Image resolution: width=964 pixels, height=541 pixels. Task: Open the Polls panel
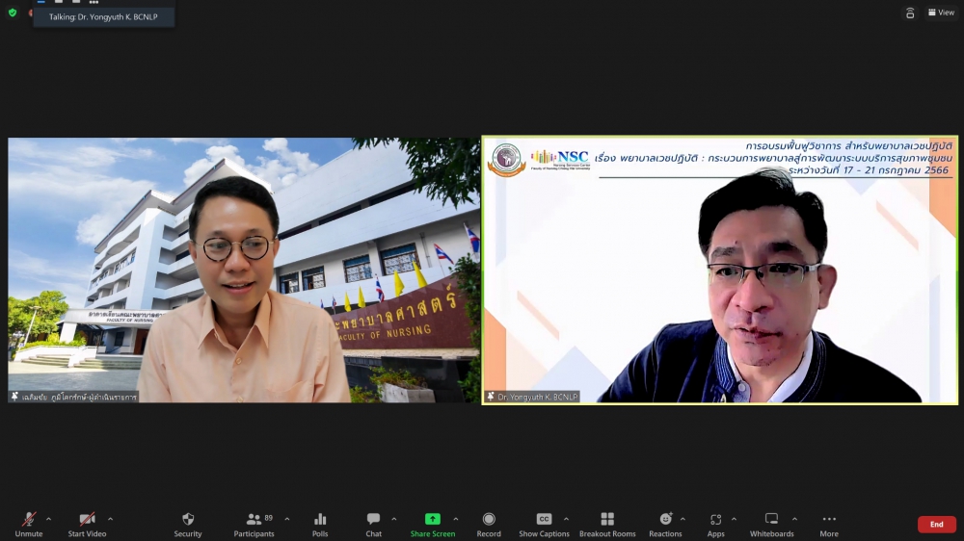(x=320, y=524)
